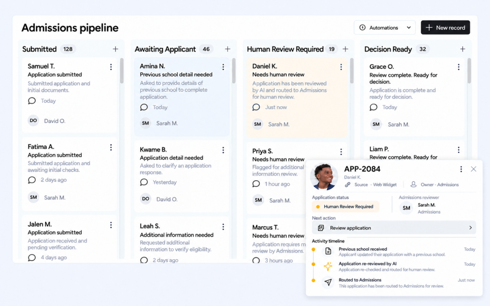Click the Human Review Required status badge
The height and width of the screenshot is (306, 490).
point(345,207)
